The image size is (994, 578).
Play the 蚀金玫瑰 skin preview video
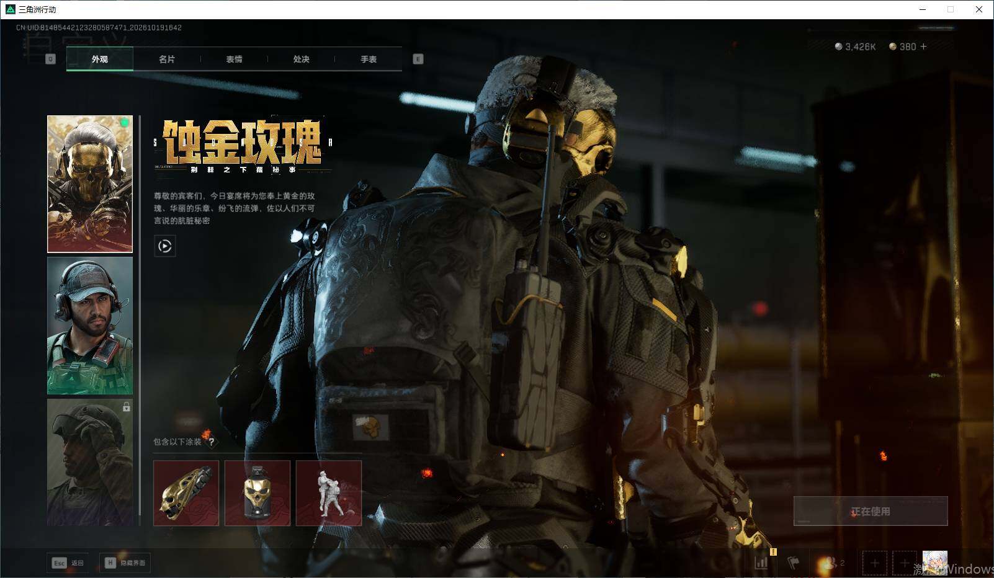(164, 246)
